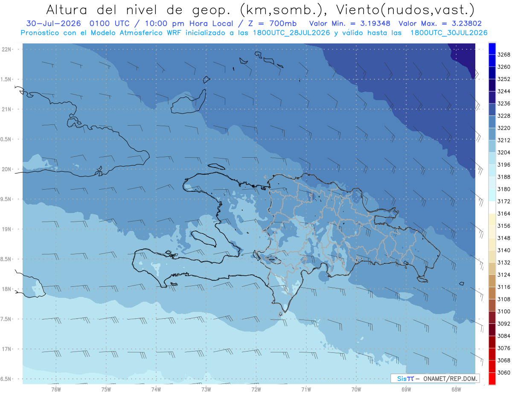This screenshot has height=395, width=512.
Task: Select 'Valor Max. = 3.23802' text
Action: click(x=440, y=23)
